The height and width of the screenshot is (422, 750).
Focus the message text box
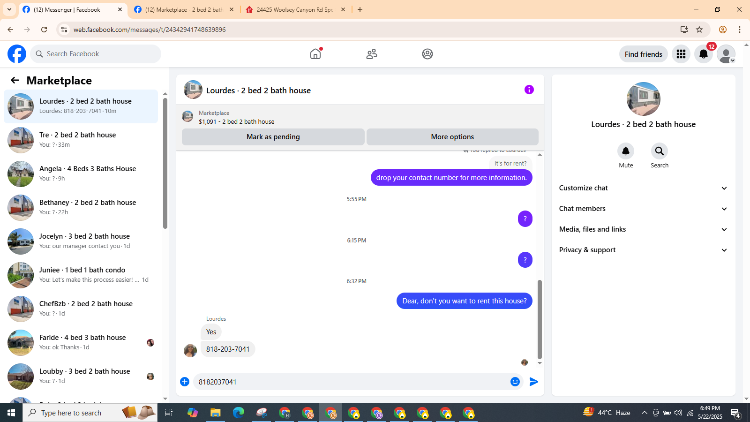pyautogui.click(x=352, y=382)
